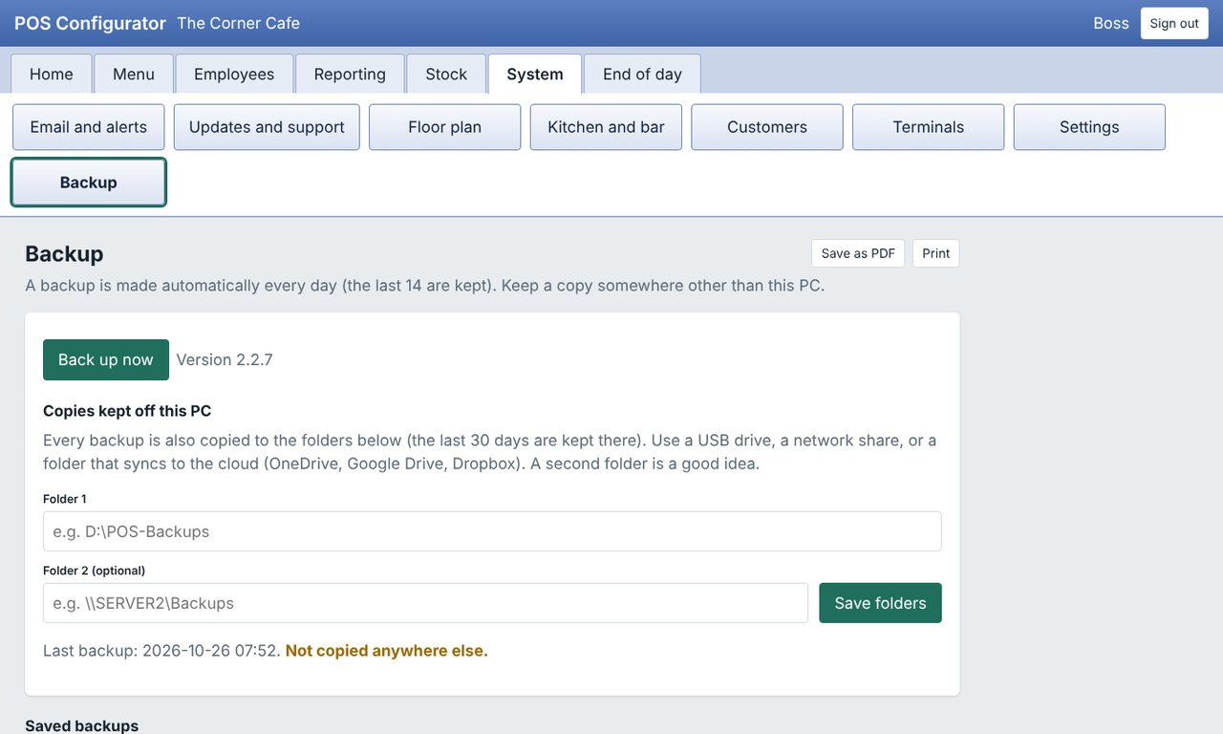This screenshot has width=1223, height=734.
Task: Click the Boss user name
Action: point(1111,23)
